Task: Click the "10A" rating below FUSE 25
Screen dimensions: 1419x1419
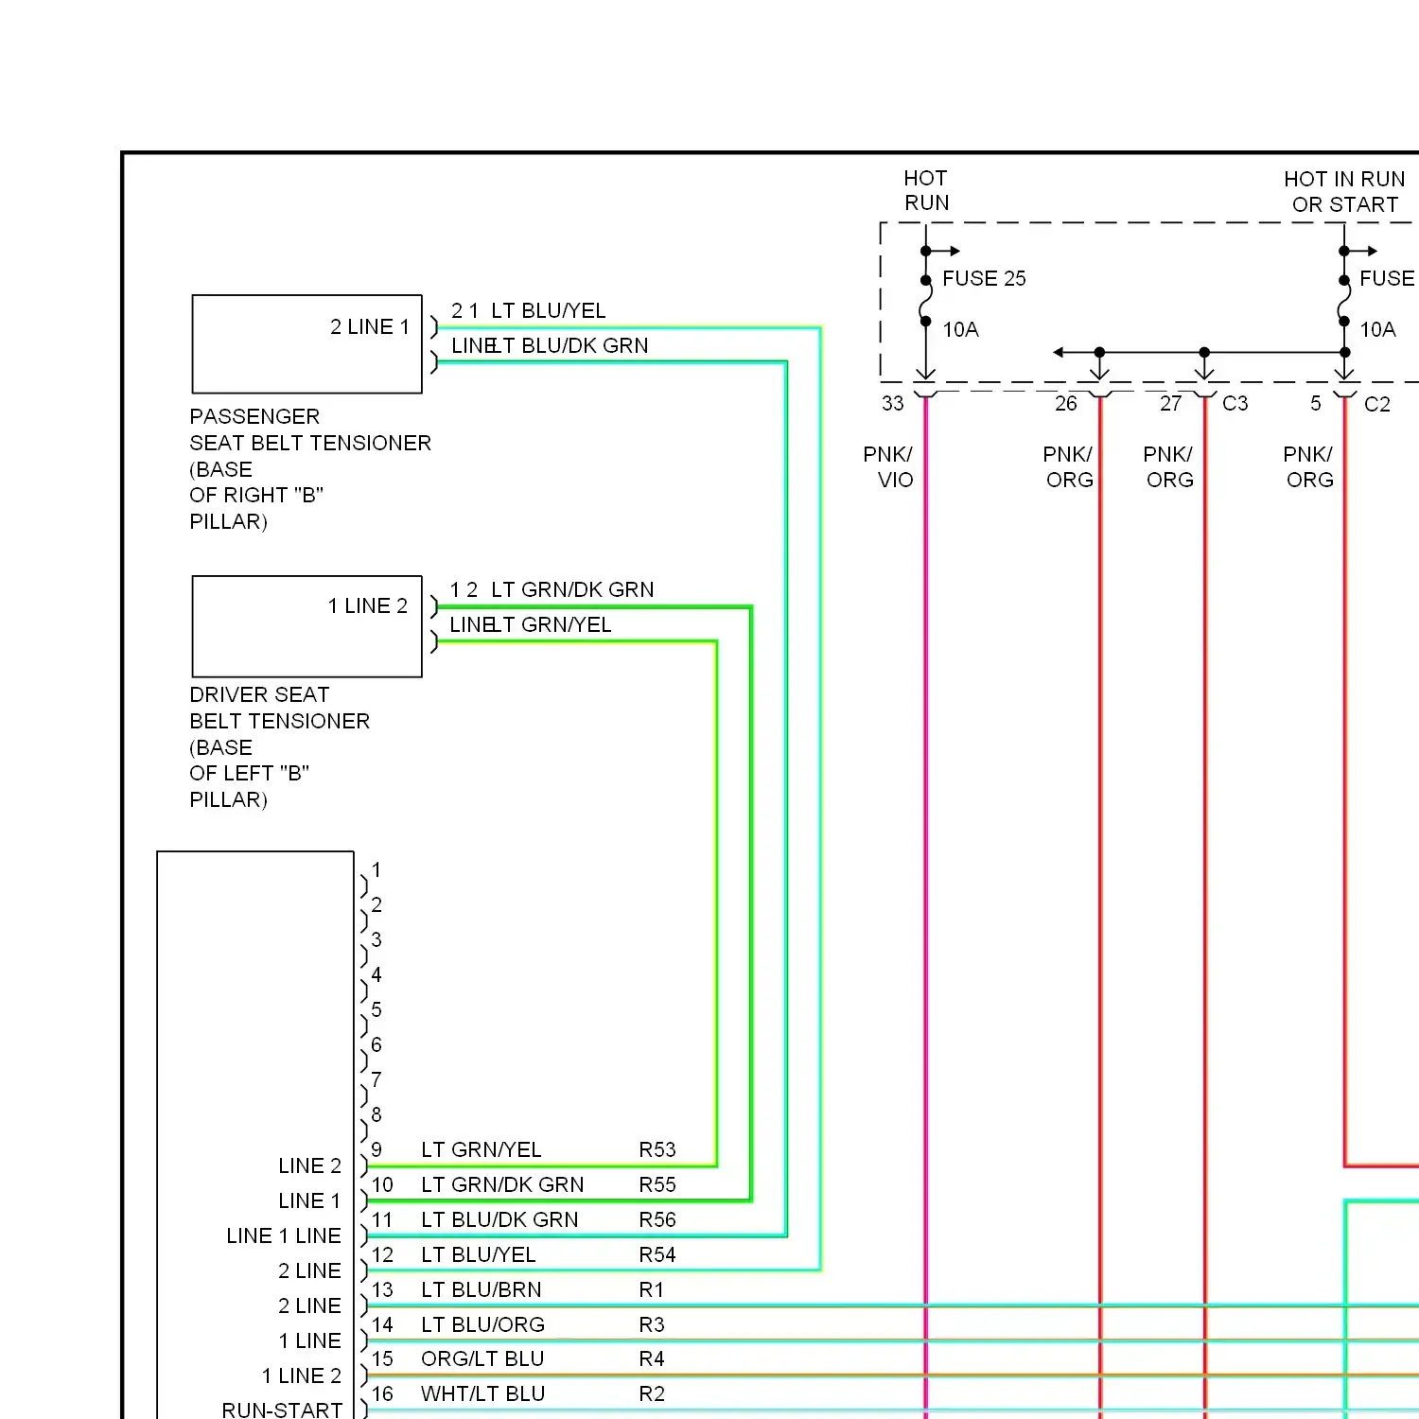Action: click(960, 329)
